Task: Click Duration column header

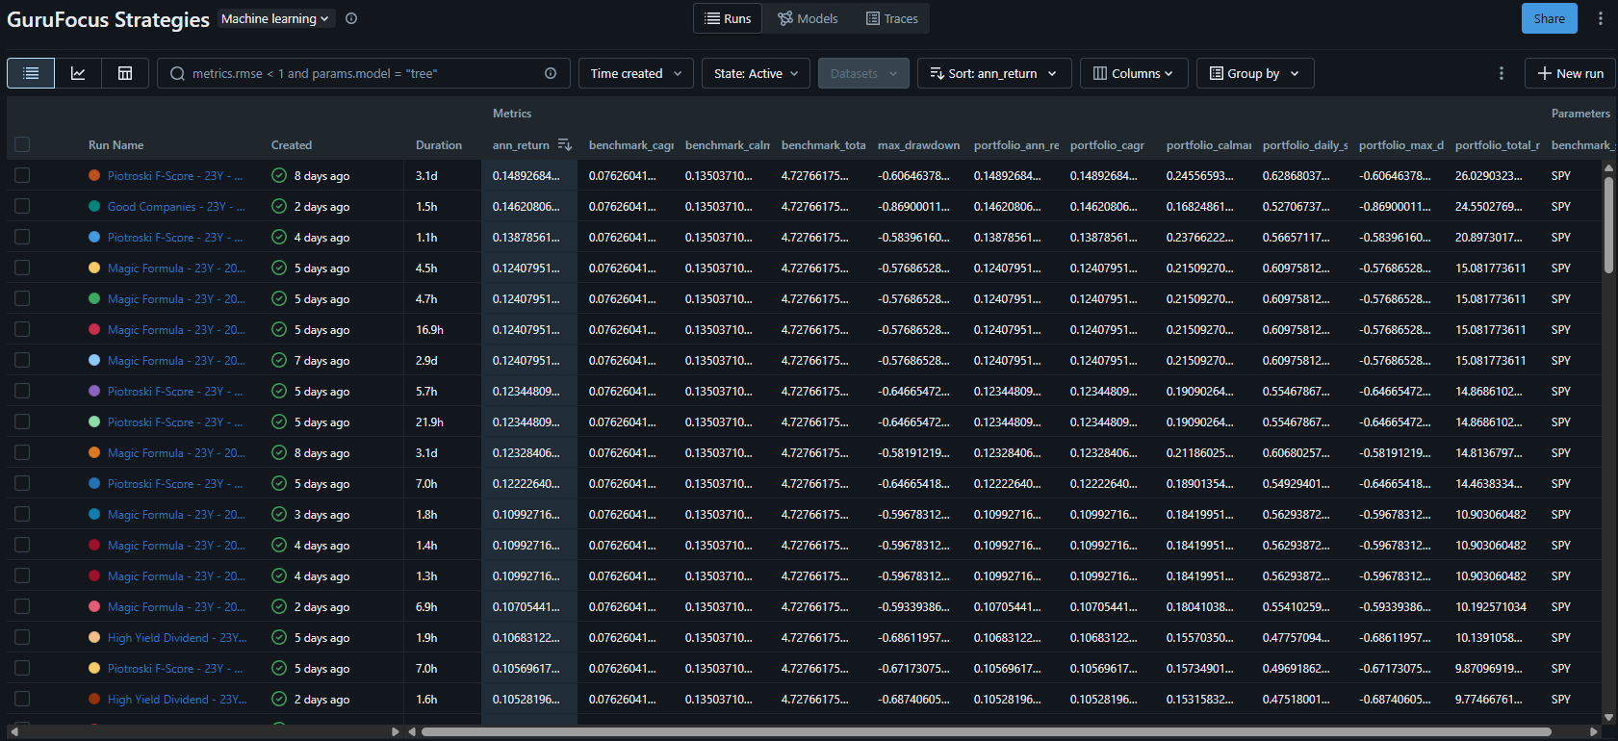Action: coord(439,145)
